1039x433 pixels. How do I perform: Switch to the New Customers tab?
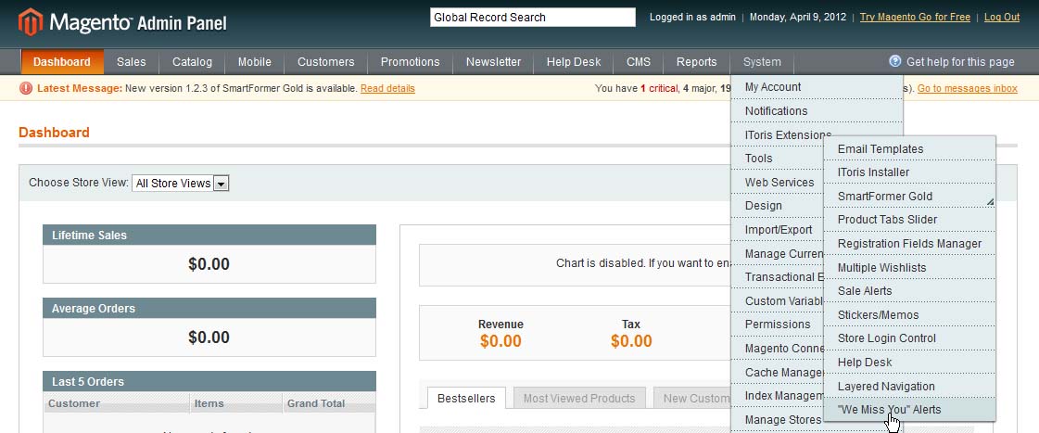[692, 399]
